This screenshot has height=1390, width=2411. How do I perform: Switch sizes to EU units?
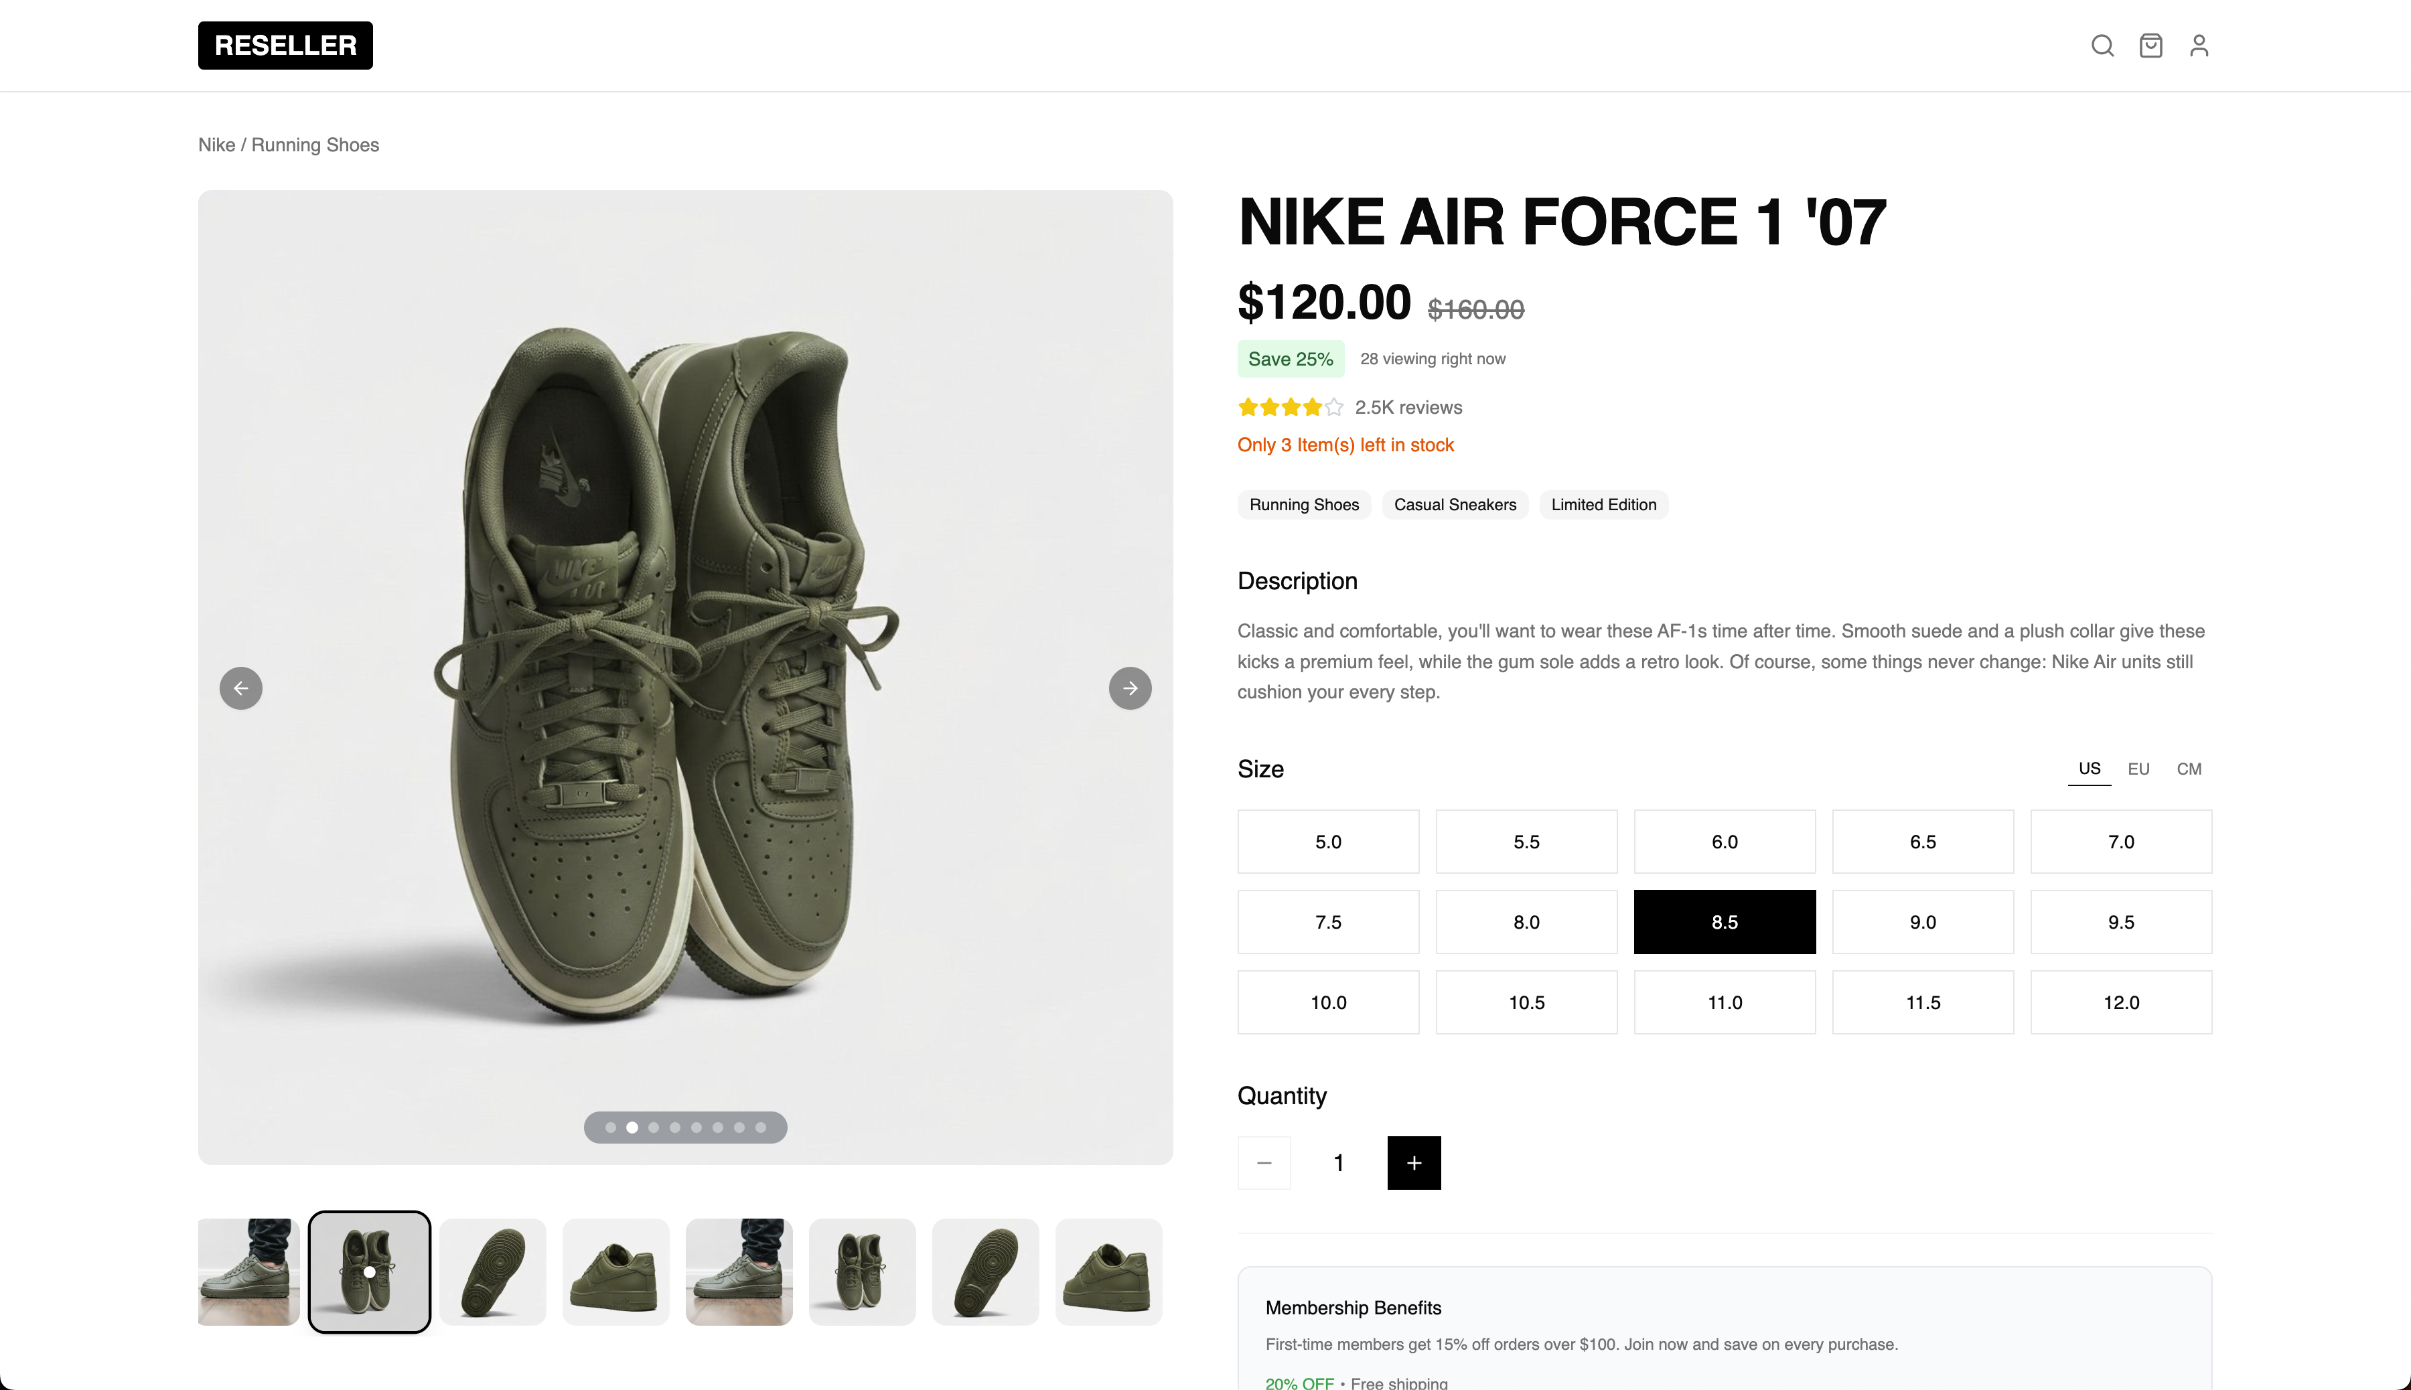(x=2139, y=769)
